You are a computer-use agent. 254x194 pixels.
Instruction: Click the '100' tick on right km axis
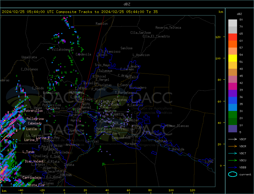click(x=218, y=58)
